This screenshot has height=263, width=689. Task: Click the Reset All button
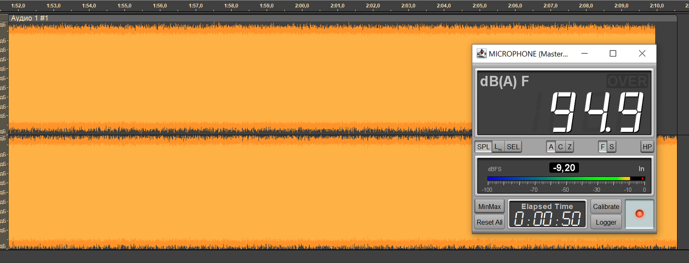tap(490, 222)
